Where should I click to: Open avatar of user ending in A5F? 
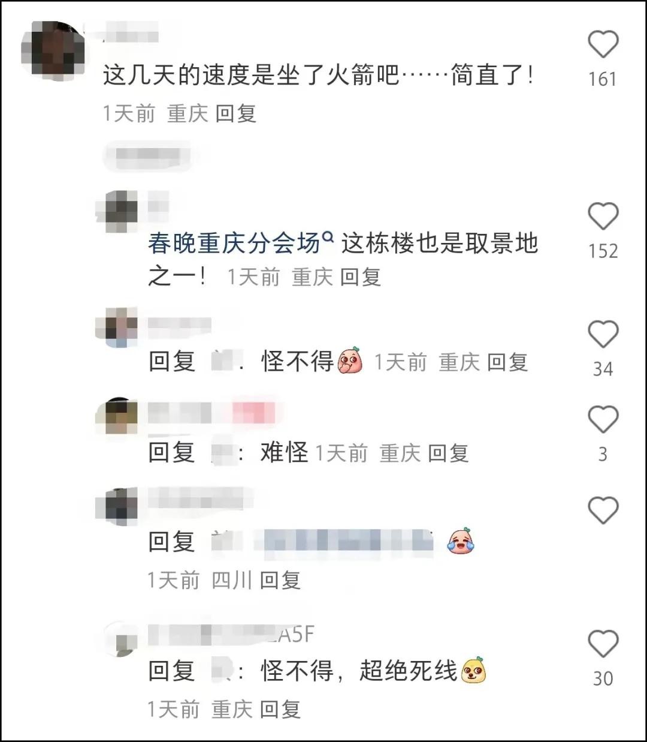(122, 641)
